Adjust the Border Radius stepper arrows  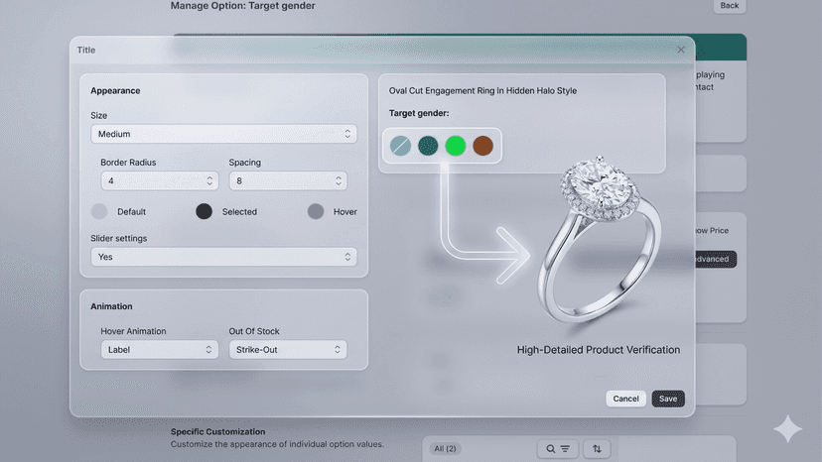click(209, 180)
